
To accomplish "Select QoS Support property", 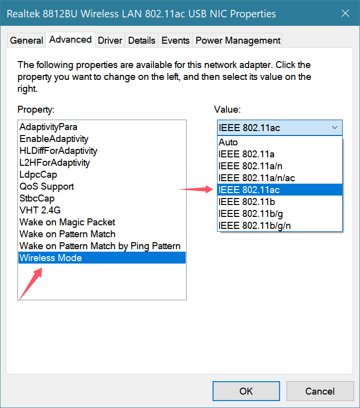I will 102,187.
